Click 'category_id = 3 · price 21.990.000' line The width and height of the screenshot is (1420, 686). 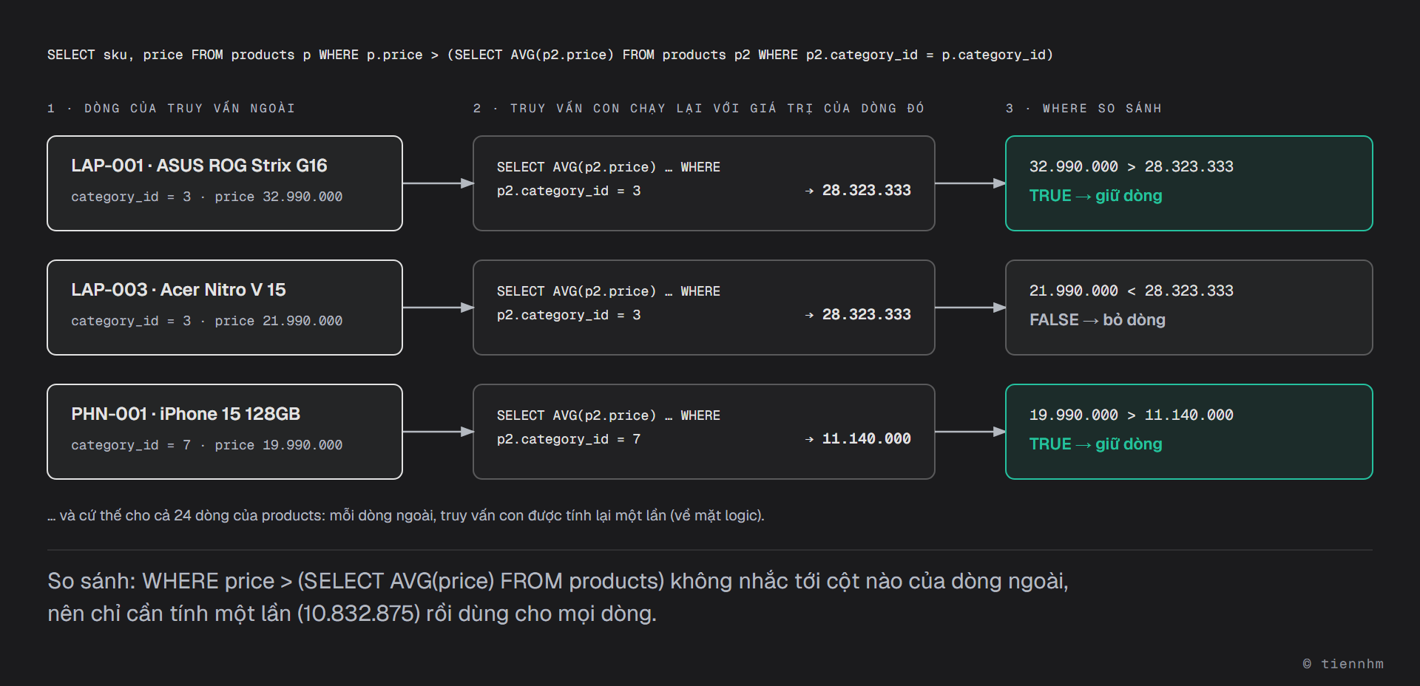206,321
